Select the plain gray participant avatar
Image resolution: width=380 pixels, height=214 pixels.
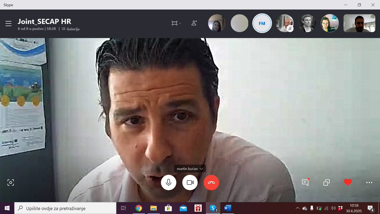(x=239, y=23)
